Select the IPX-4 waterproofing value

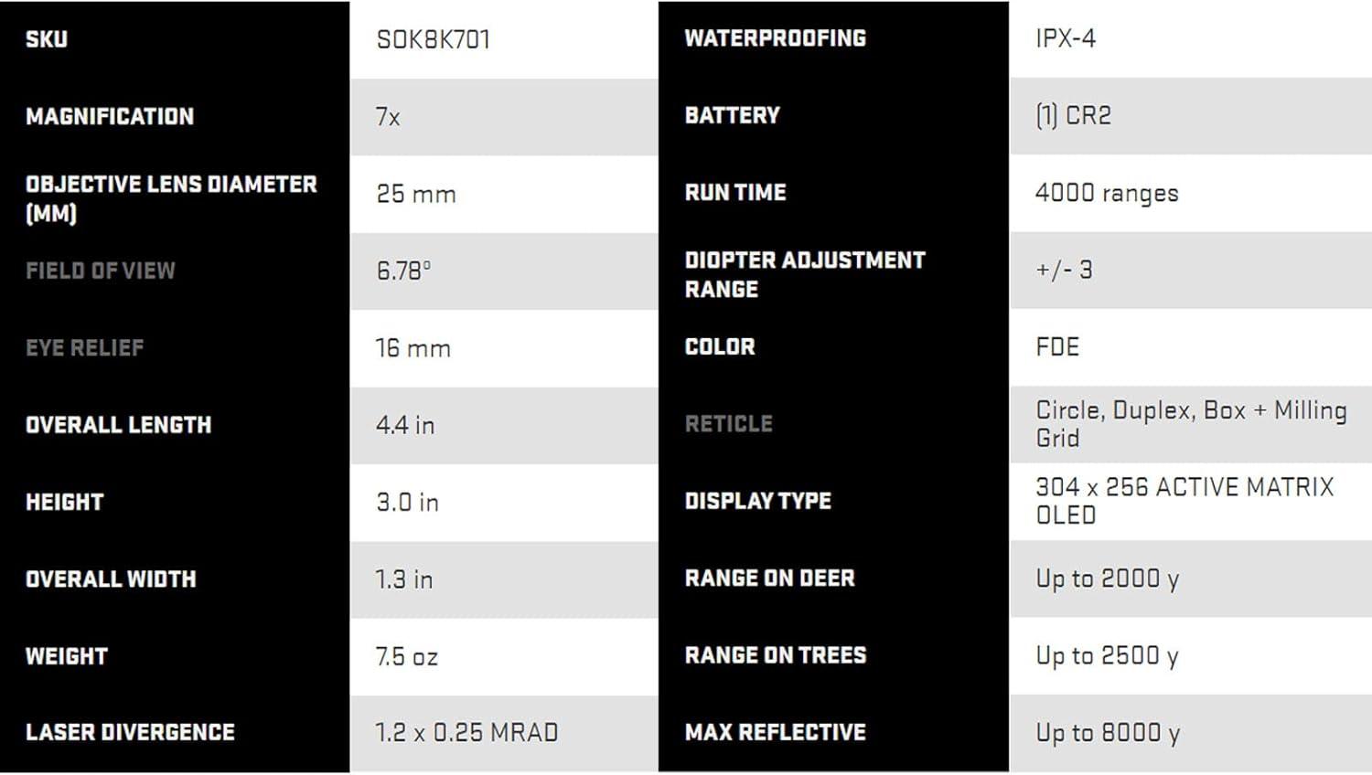coord(1066,38)
